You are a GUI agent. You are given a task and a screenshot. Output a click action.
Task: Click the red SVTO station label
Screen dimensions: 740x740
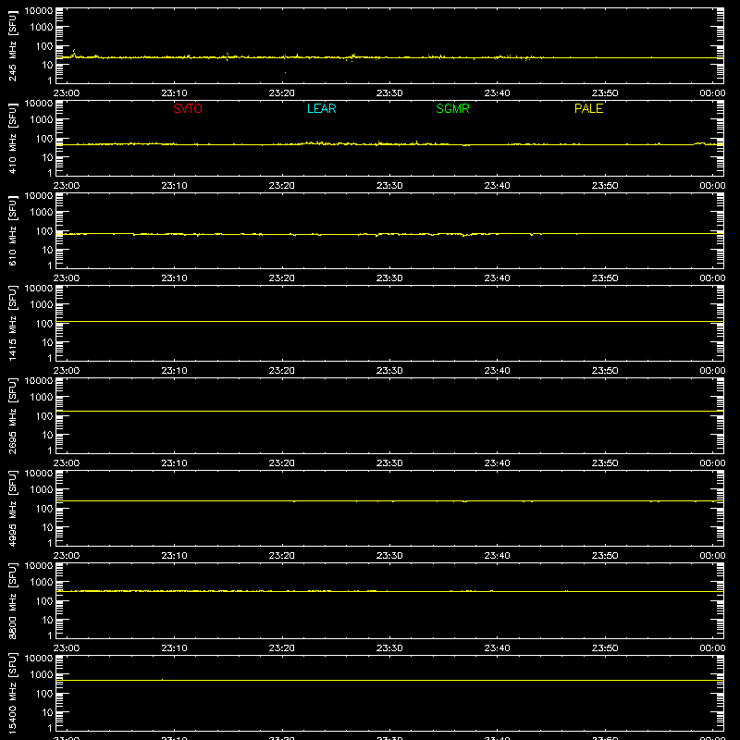click(188, 108)
